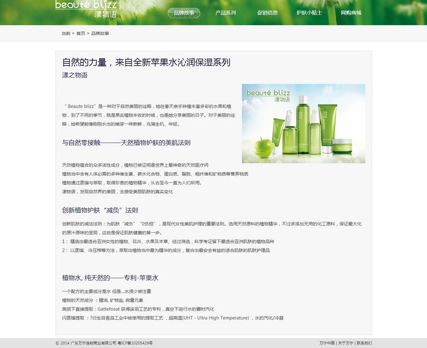Open the green skincare product image
Image resolution: width=427 pixels, height=348 pixels.
coord(304,124)
